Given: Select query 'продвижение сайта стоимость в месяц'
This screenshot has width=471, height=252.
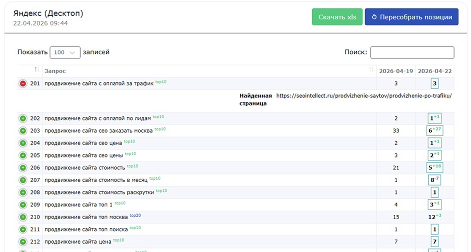Looking at the screenshot, I should [x=96, y=180].
